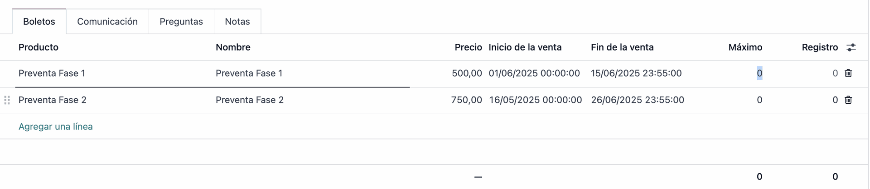
Task: Edit the Preventa Fase 1 name field
Action: pos(311,74)
